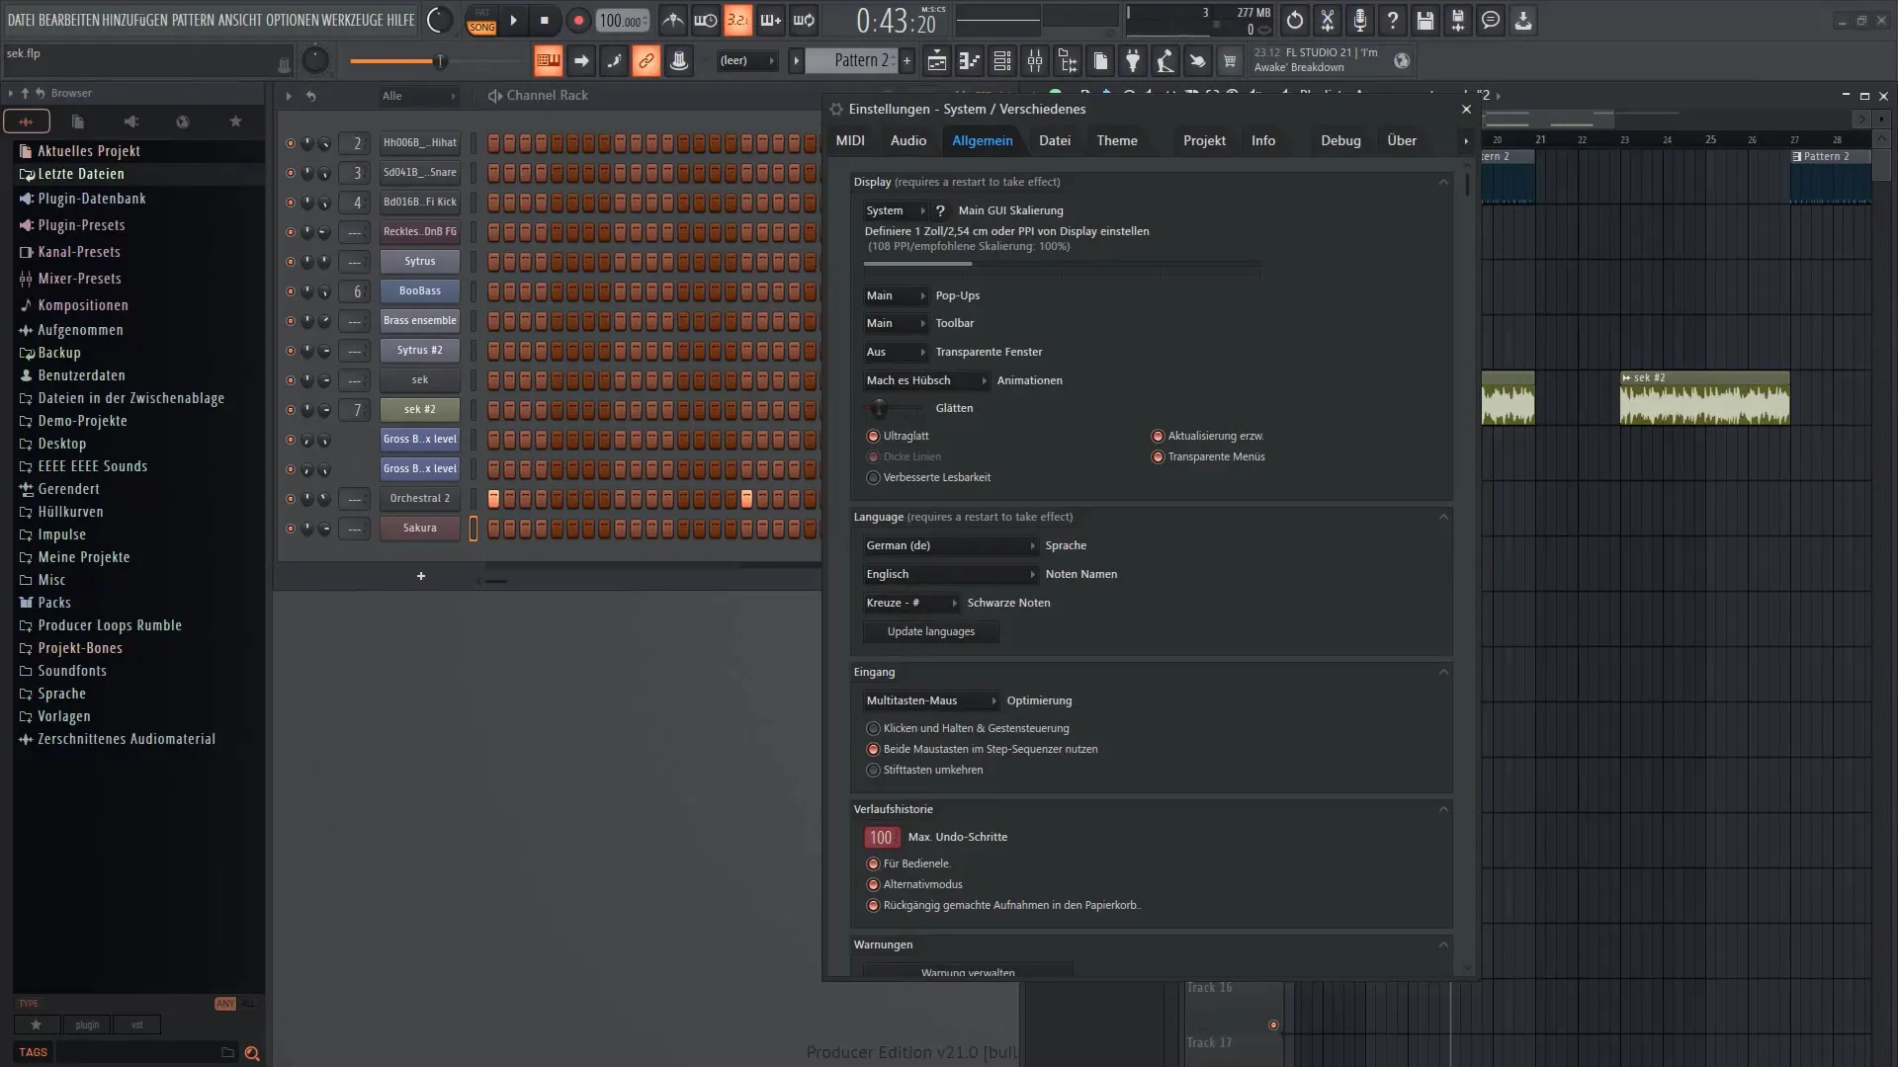1898x1067 pixels.
Task: Select the Audio settings tab
Action: coord(908,139)
